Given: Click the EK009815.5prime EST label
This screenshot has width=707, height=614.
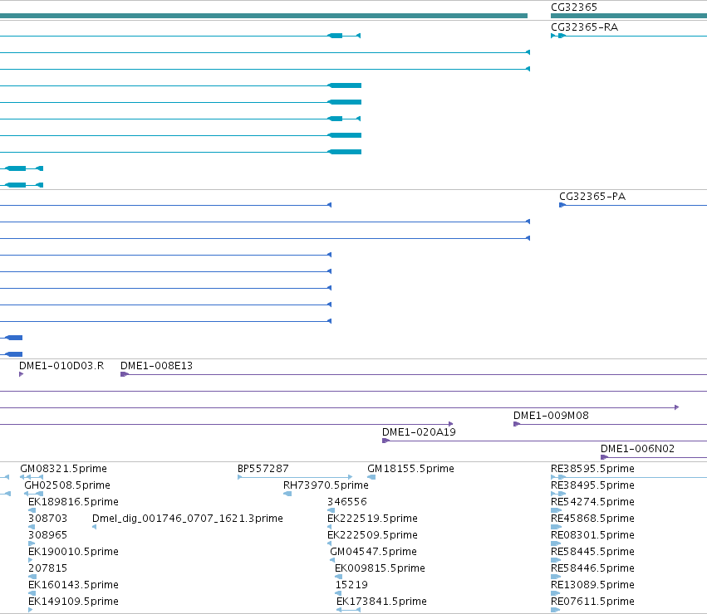Looking at the screenshot, I should pos(380,568).
